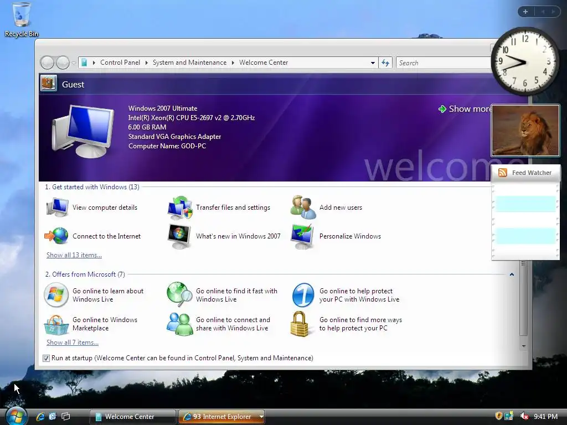Collapse the Offers from Microsoft section

pos(512,274)
